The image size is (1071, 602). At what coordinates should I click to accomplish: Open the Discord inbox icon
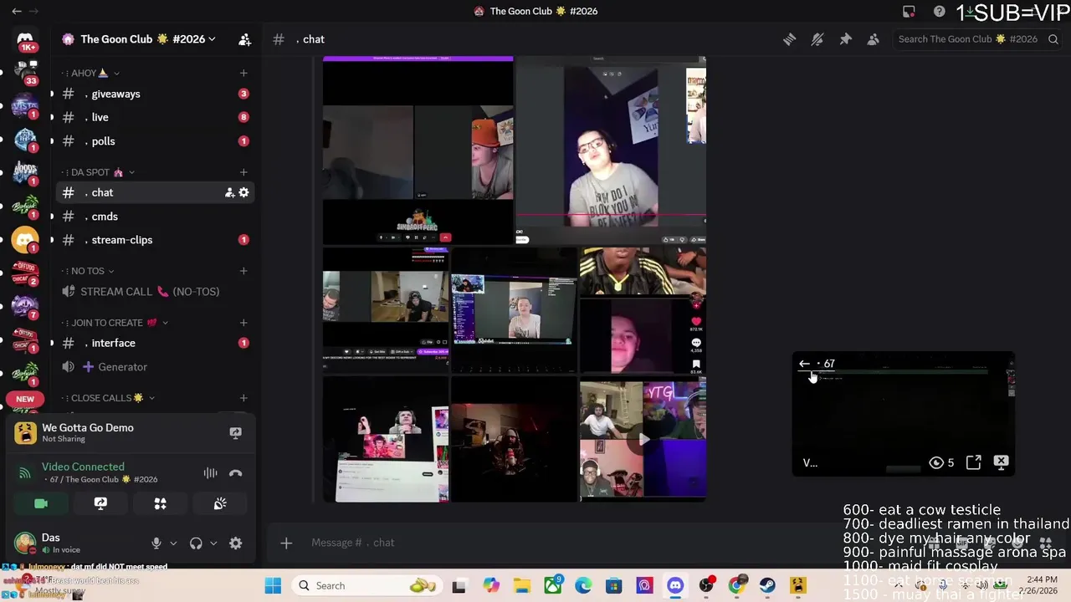tap(909, 12)
